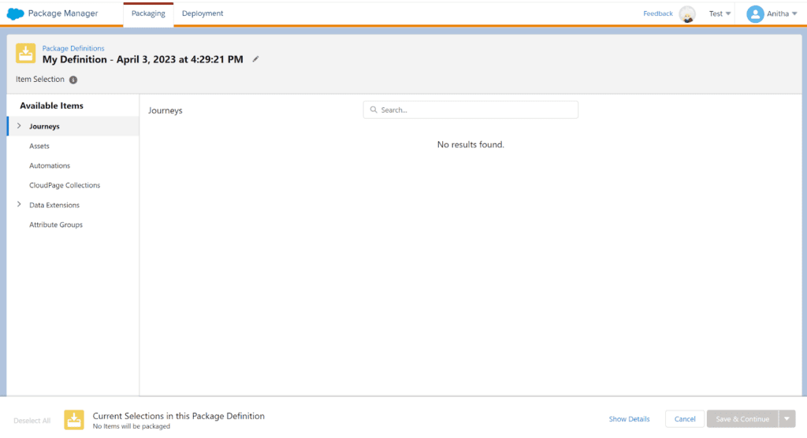Open the Test business unit dropdown
Viewport: 807px width, 438px height.
coord(720,14)
